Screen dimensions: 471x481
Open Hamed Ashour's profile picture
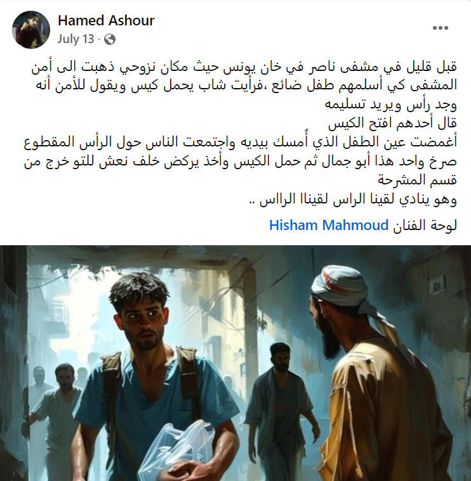31,30
